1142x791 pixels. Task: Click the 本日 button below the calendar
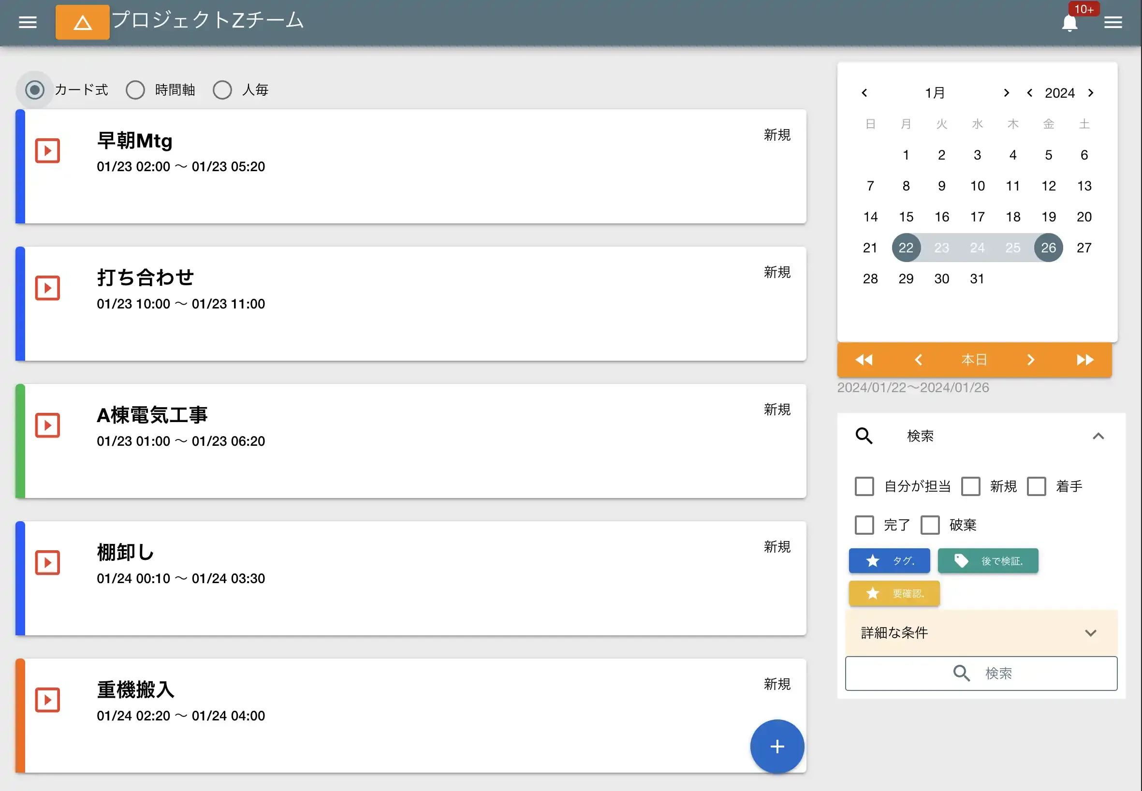click(x=974, y=360)
